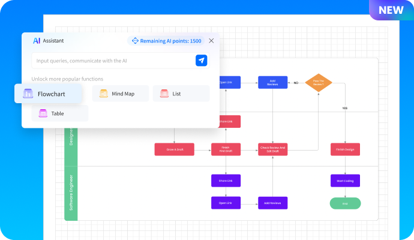
Task: Choose the List option label
Action: point(176,94)
